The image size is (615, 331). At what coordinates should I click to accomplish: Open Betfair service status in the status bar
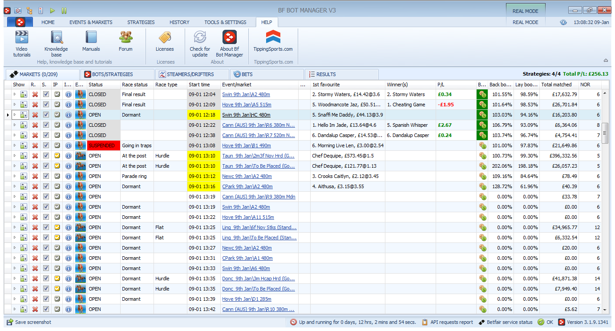point(506,322)
